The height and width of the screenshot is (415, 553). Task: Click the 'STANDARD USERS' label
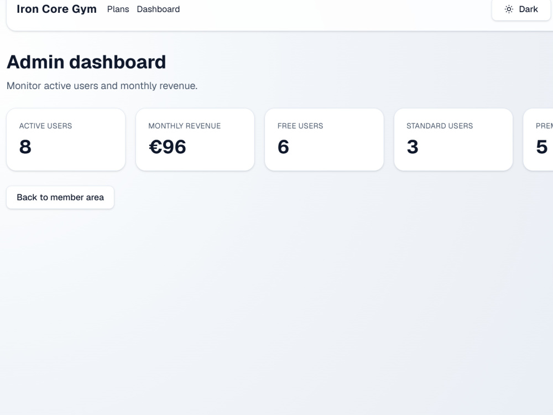440,126
